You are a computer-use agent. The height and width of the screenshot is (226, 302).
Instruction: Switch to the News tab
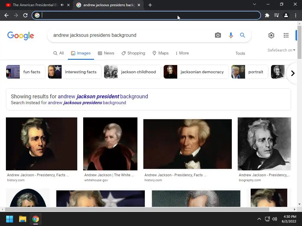[106, 53]
